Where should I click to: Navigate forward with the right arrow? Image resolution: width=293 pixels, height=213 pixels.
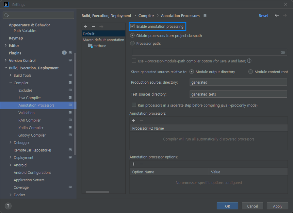(x=285, y=16)
